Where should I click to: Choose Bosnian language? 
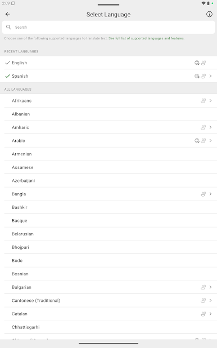tap(108, 274)
